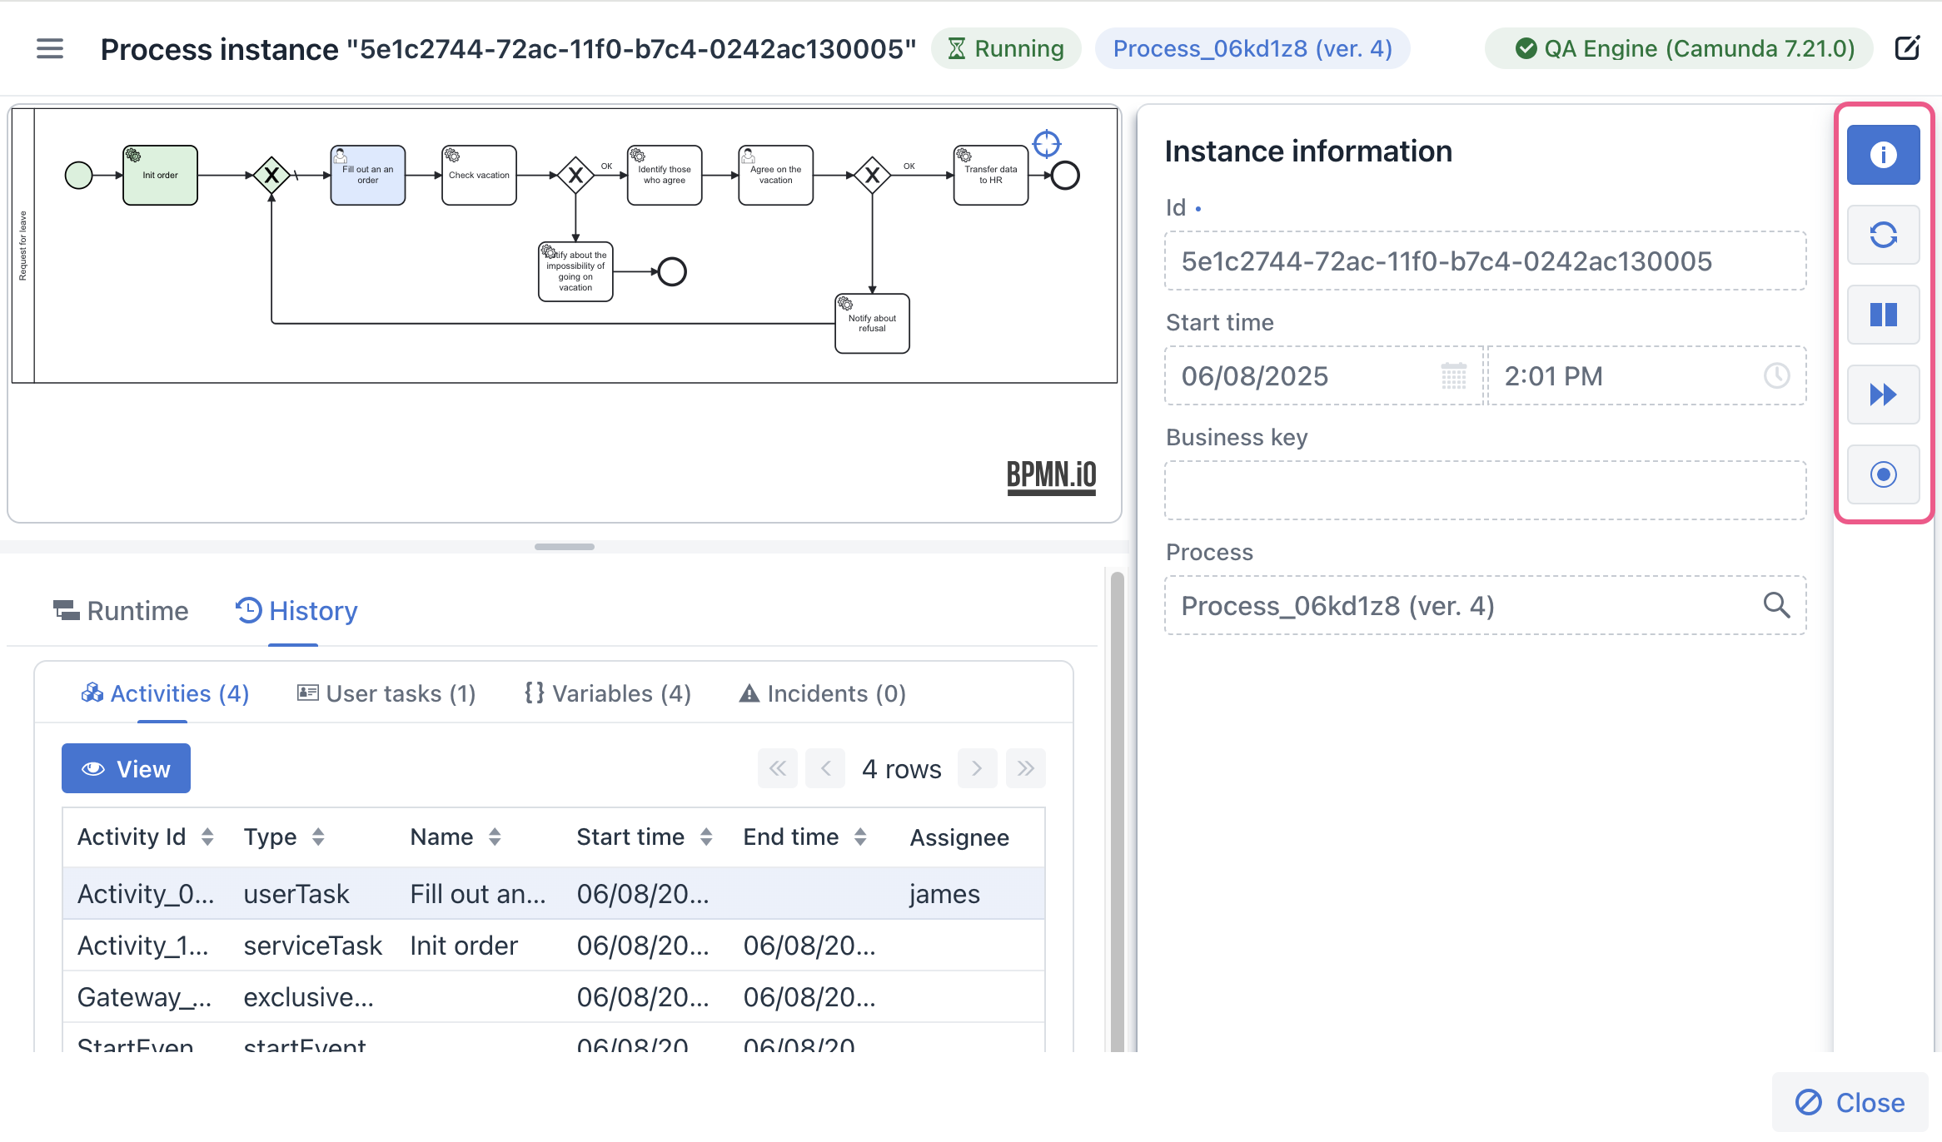This screenshot has height=1142, width=1942.
Task: Click the instance Id input field
Action: tap(1485, 261)
